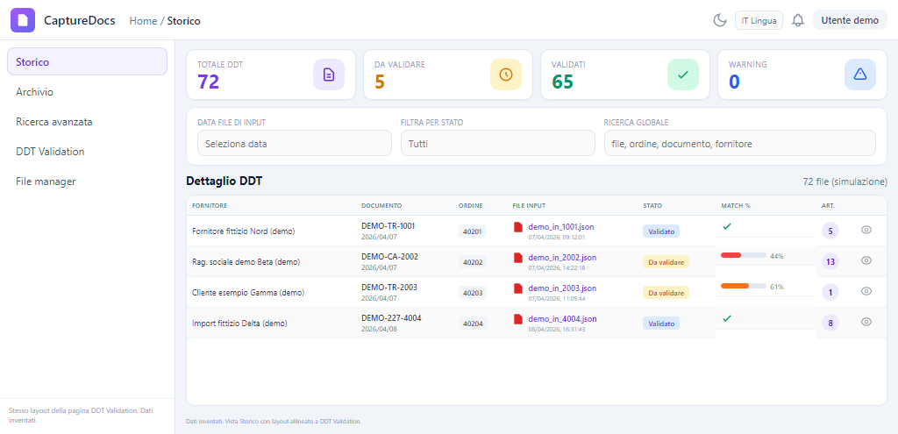Click green match checkmark for DEMO-227-4004

[727, 318]
